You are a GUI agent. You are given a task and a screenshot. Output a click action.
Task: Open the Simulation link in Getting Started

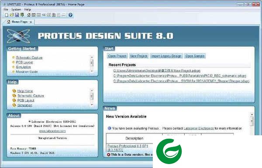pyautogui.click(x=24, y=67)
